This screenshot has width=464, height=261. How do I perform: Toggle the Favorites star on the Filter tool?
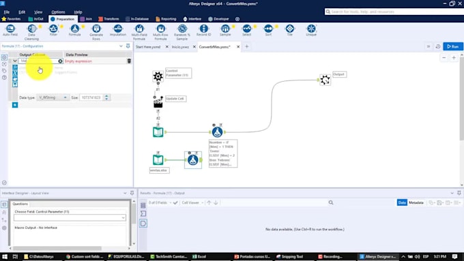61,27
